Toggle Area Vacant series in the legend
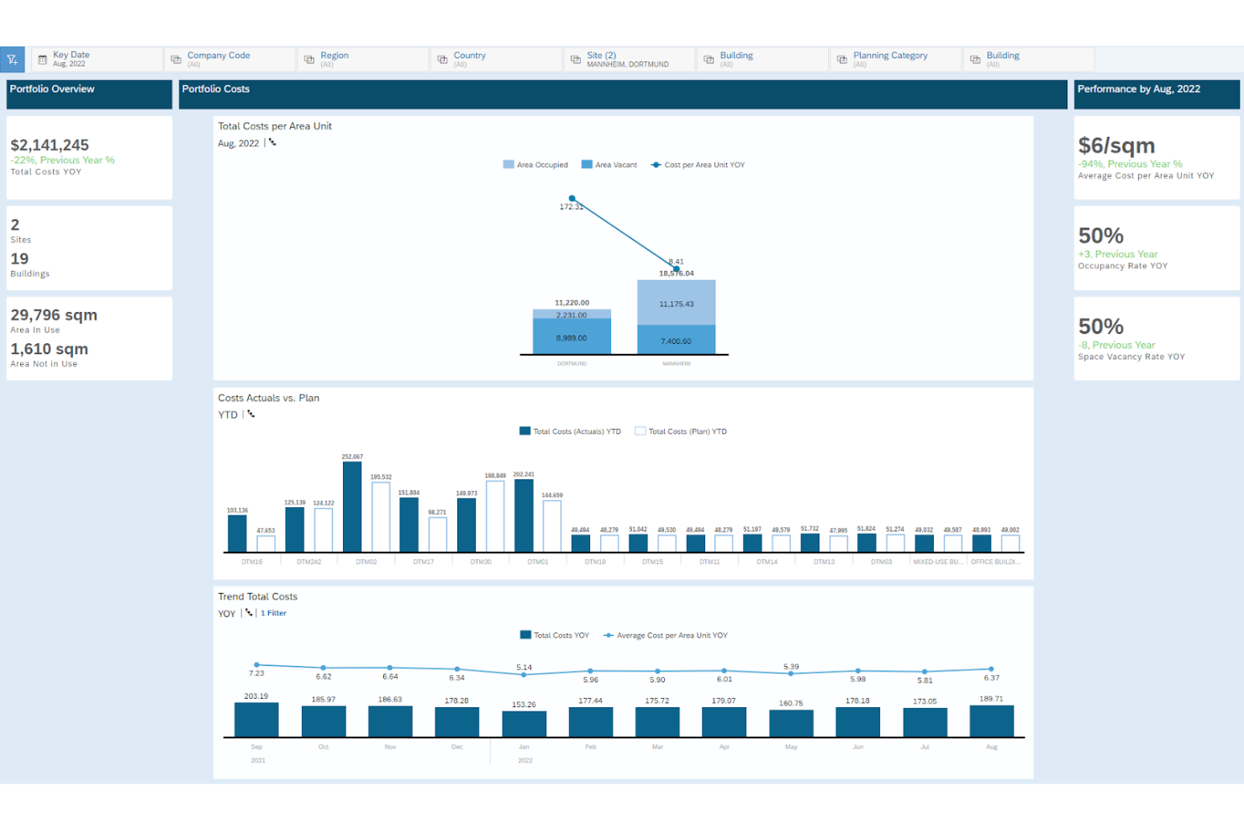Image resolution: width=1244 pixels, height=830 pixels. [609, 164]
